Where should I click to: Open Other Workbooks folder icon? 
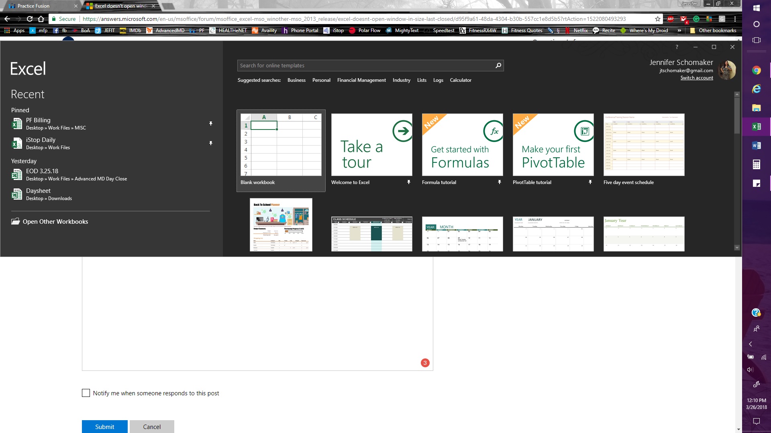coord(16,221)
